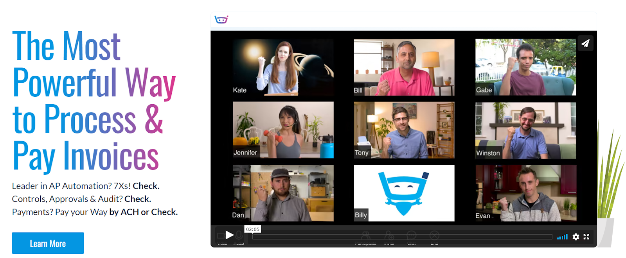626x258 pixels.
Task: Click the robot logo above video
Action: coord(221,19)
